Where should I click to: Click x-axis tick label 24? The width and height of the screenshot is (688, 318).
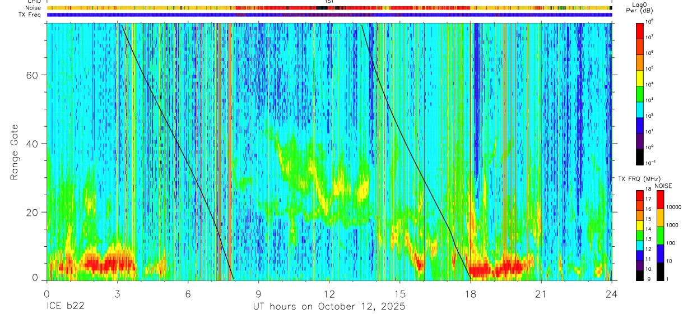click(x=611, y=294)
